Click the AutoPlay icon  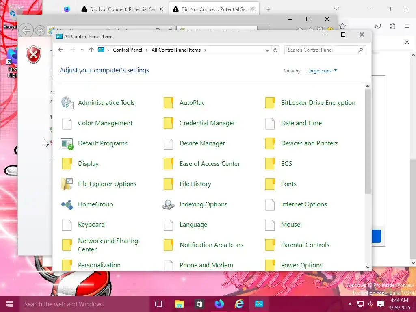[169, 103]
